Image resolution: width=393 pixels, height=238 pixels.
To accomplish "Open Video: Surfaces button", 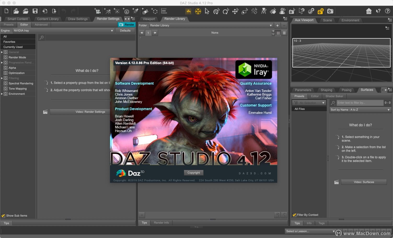I will click(364, 182).
